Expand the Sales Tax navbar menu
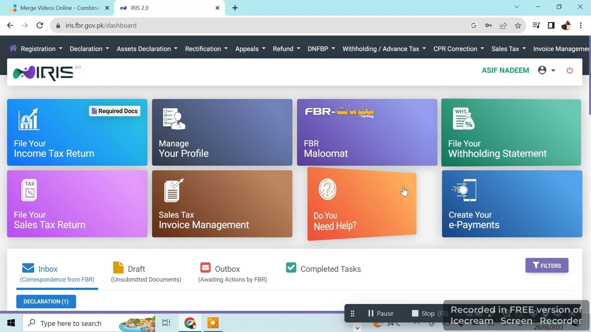Screen dimensions: 591x332 pyautogui.click(x=509, y=48)
